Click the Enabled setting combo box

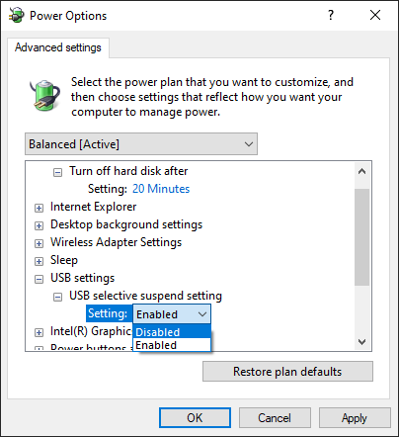tap(172, 314)
